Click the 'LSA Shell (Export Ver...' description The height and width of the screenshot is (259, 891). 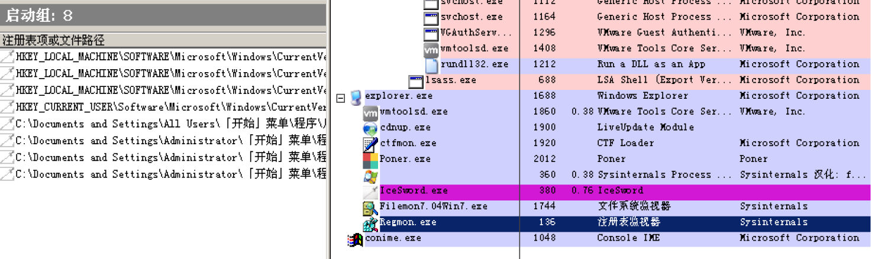[665, 80]
